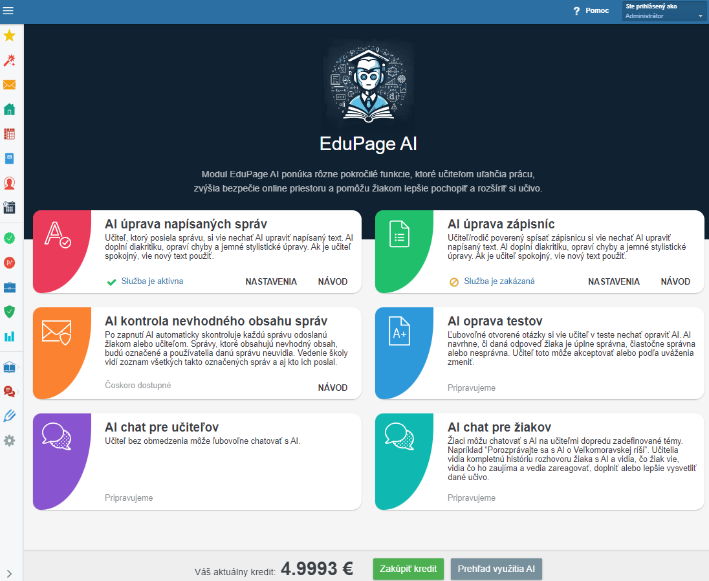
Task: Expand the sidebar with the bottom arrow
Action: tap(10, 574)
